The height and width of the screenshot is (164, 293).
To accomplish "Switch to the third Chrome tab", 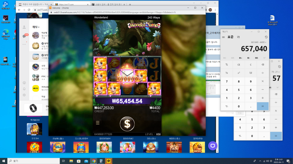I will (x=108, y=4).
